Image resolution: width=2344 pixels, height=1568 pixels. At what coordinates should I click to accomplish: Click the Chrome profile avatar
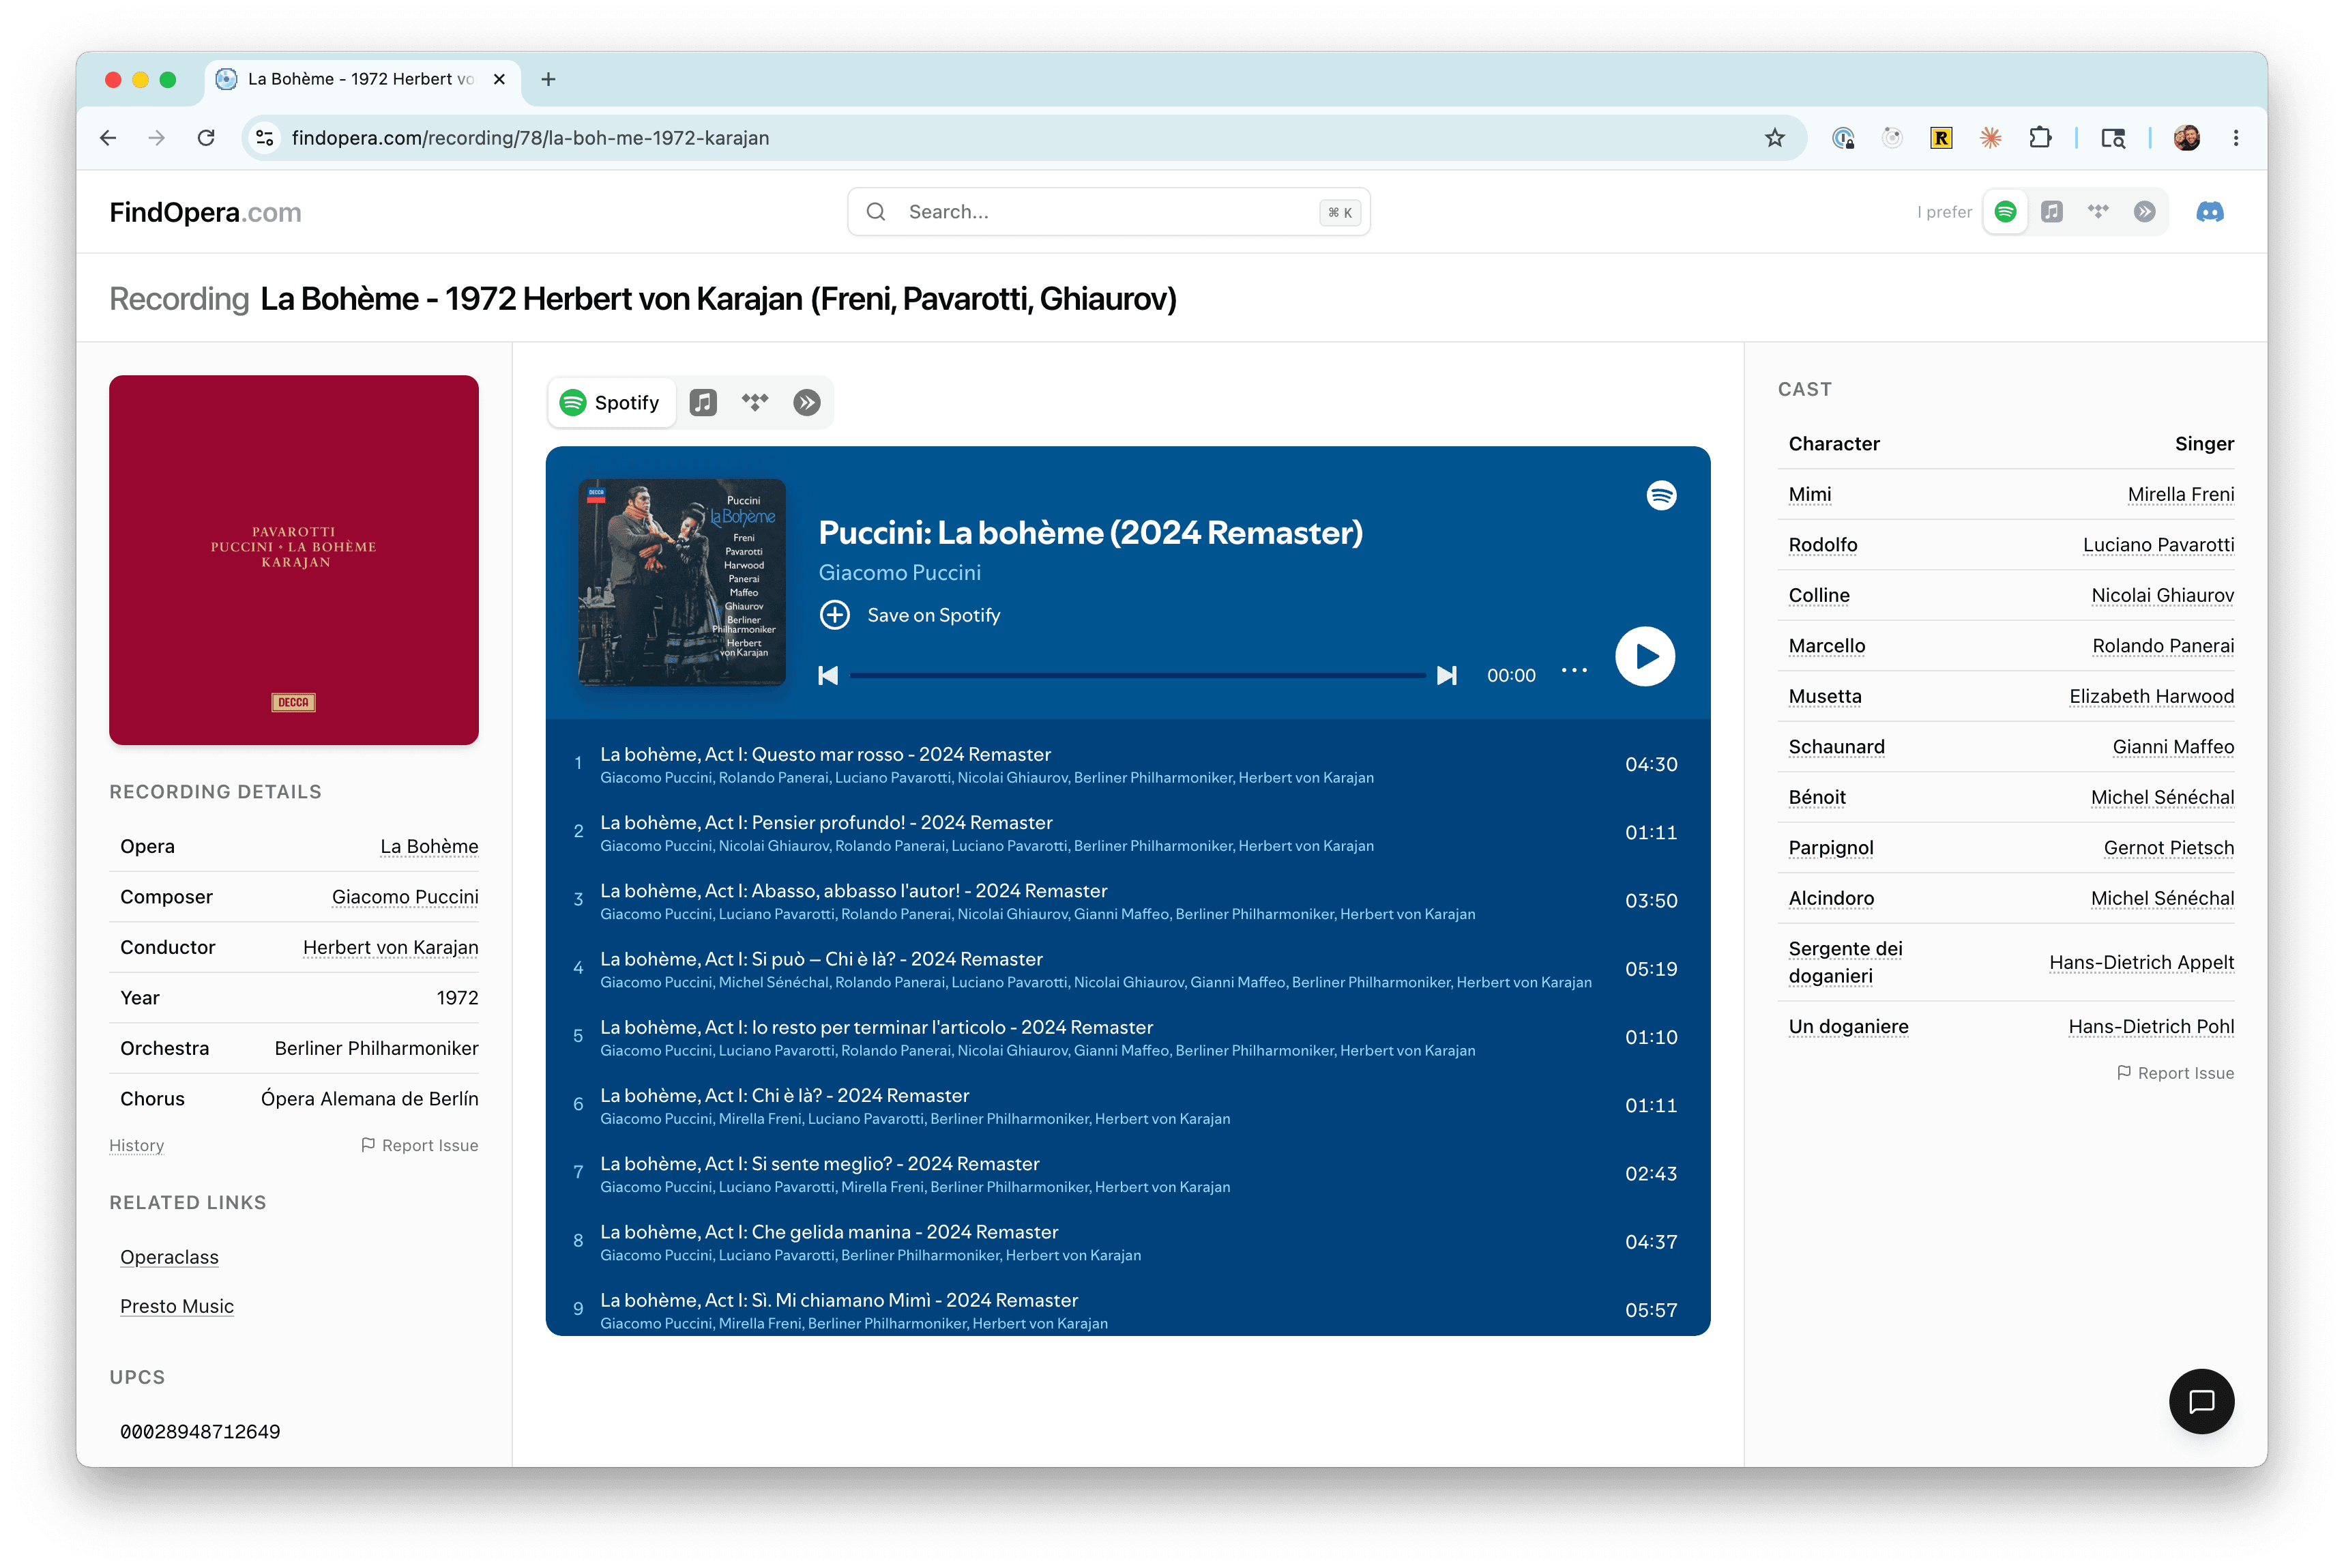click(2187, 138)
